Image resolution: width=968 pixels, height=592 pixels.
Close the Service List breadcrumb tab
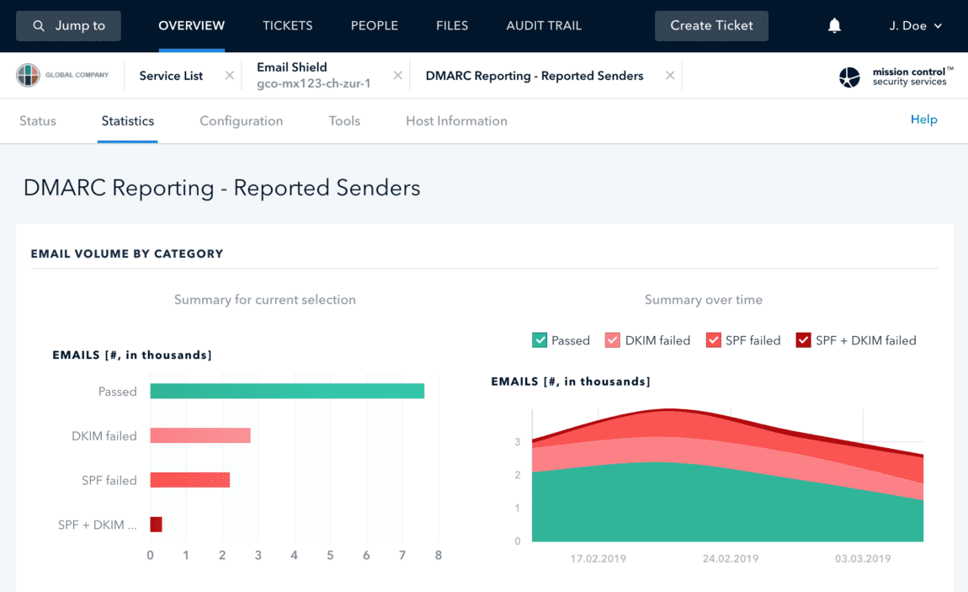point(229,75)
